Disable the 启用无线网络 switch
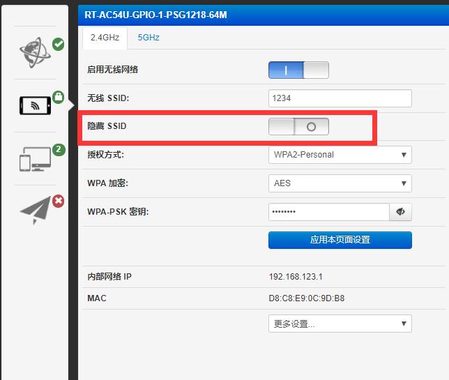 tap(298, 70)
